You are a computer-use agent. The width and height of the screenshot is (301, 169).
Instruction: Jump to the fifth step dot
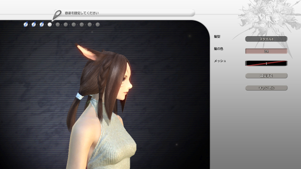coord(57,24)
